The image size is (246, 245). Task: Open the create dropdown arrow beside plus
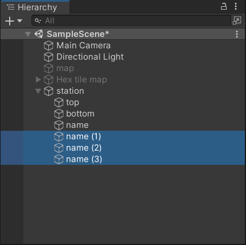[x=20, y=20]
